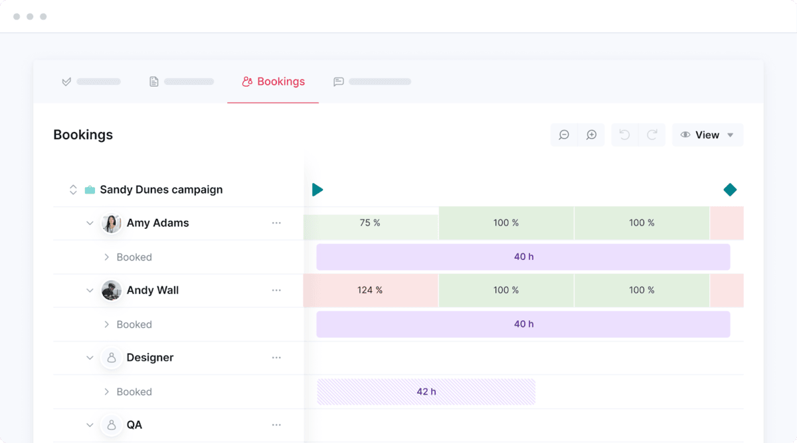797x443 pixels.
Task: Click the teal diamond milestone marker
Action: pos(730,189)
